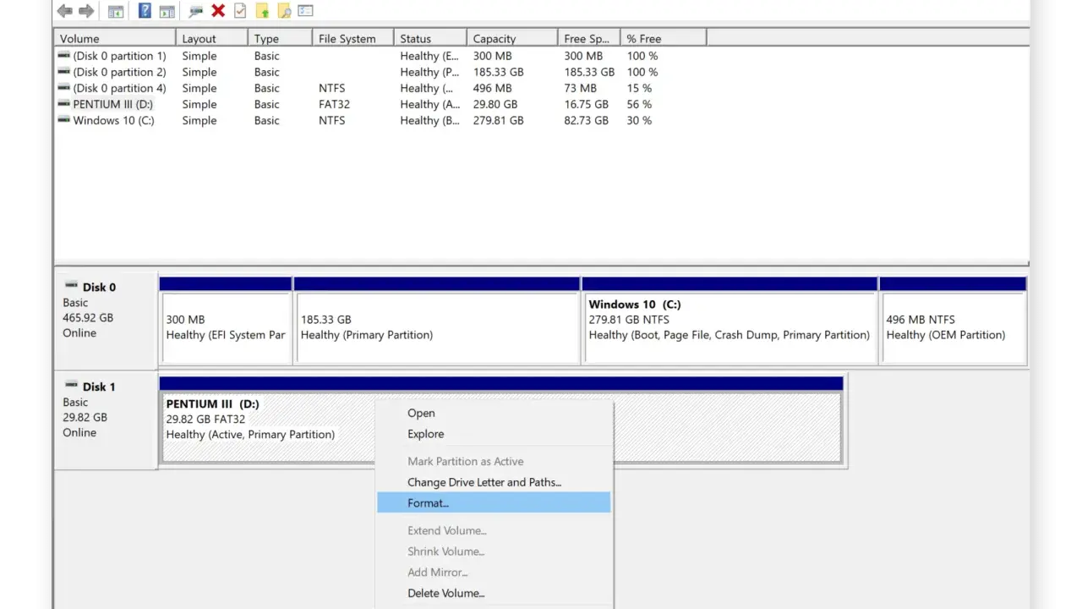Sort by the % Free column header
1082x609 pixels.
[x=664, y=38]
